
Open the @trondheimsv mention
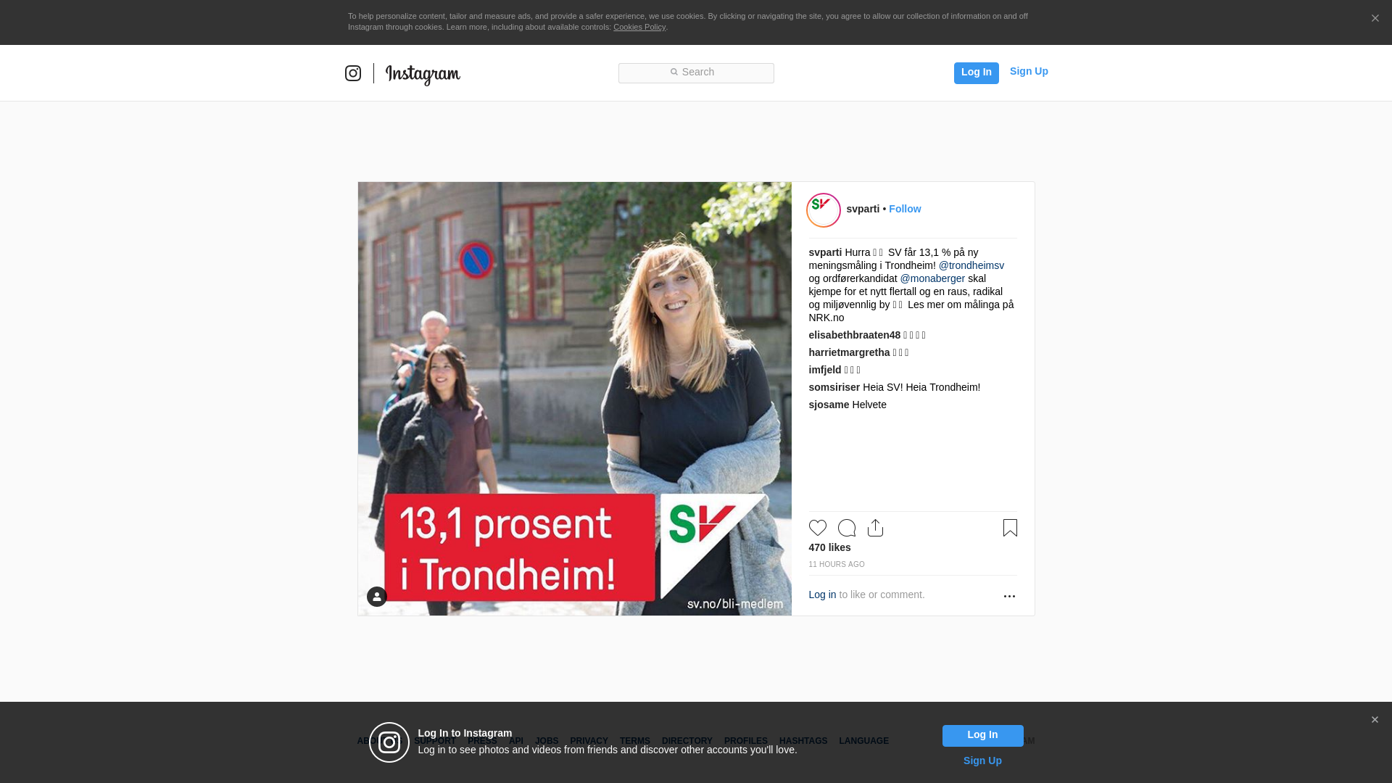tap(971, 265)
